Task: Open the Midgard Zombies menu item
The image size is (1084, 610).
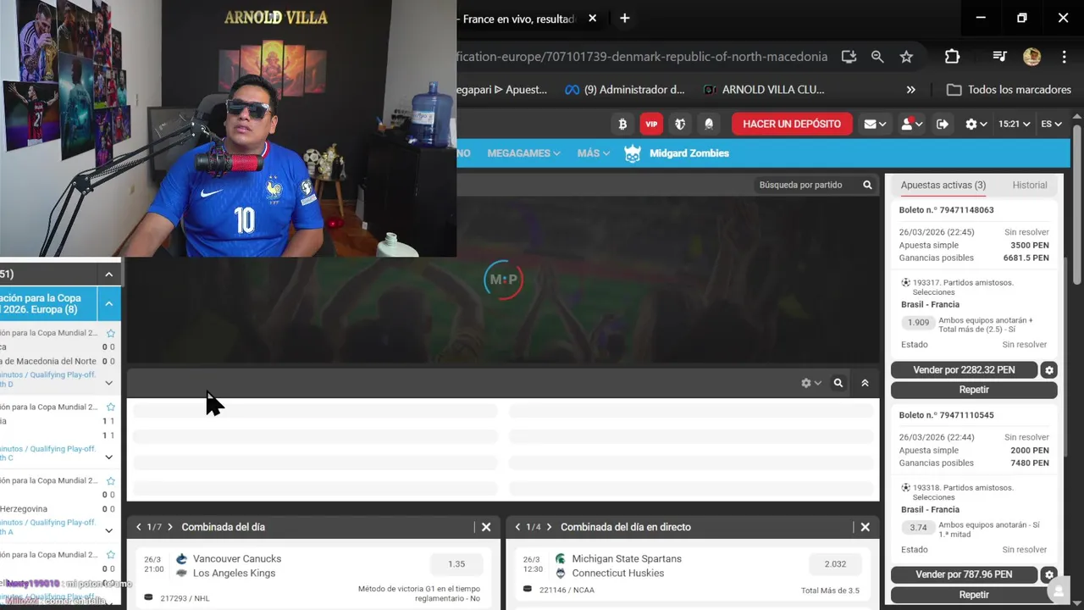Action: pyautogui.click(x=689, y=153)
